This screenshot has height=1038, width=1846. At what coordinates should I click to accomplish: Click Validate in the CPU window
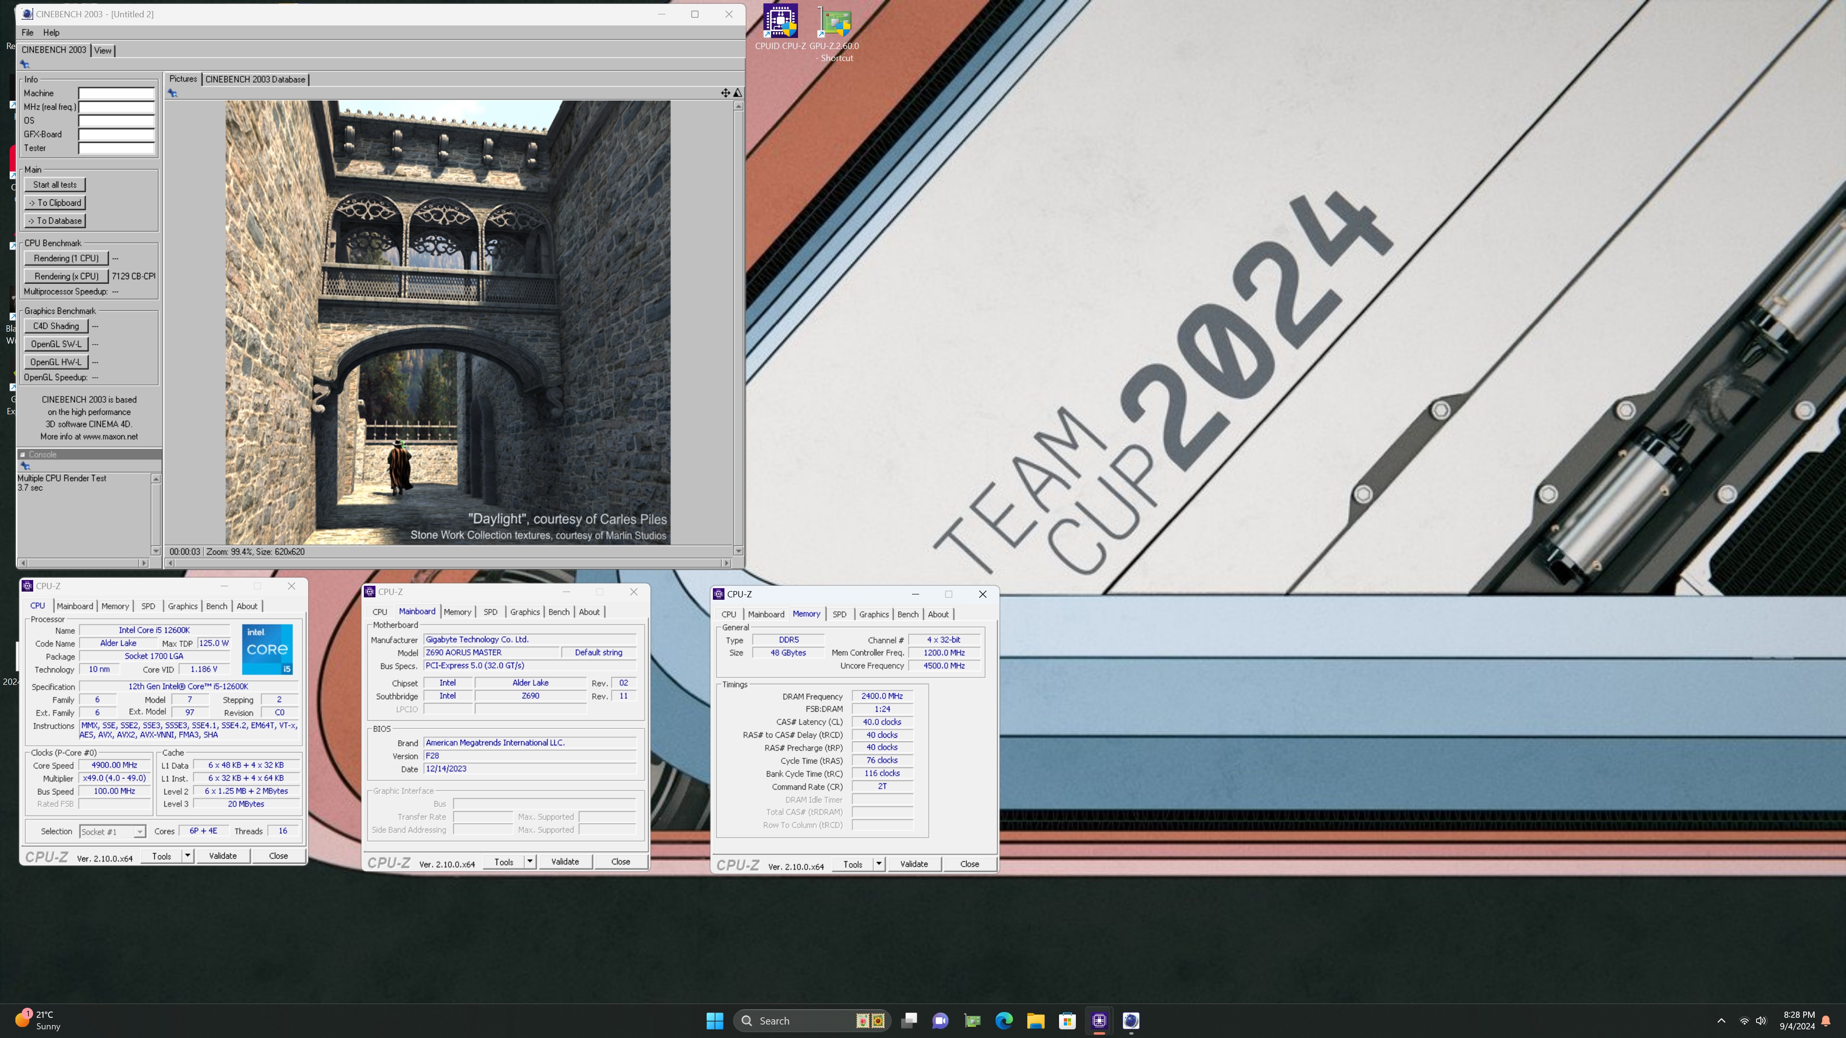(222, 855)
